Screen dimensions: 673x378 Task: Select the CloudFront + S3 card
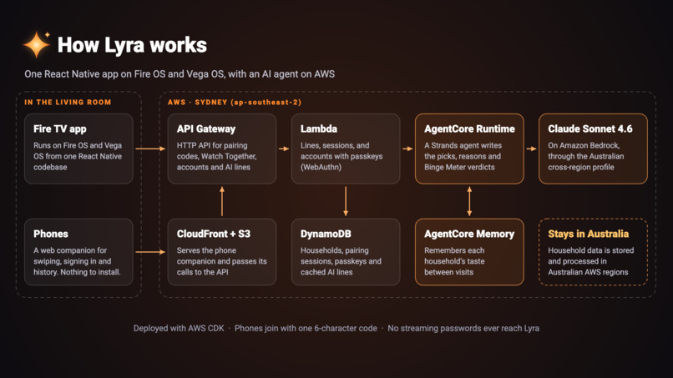pos(222,252)
